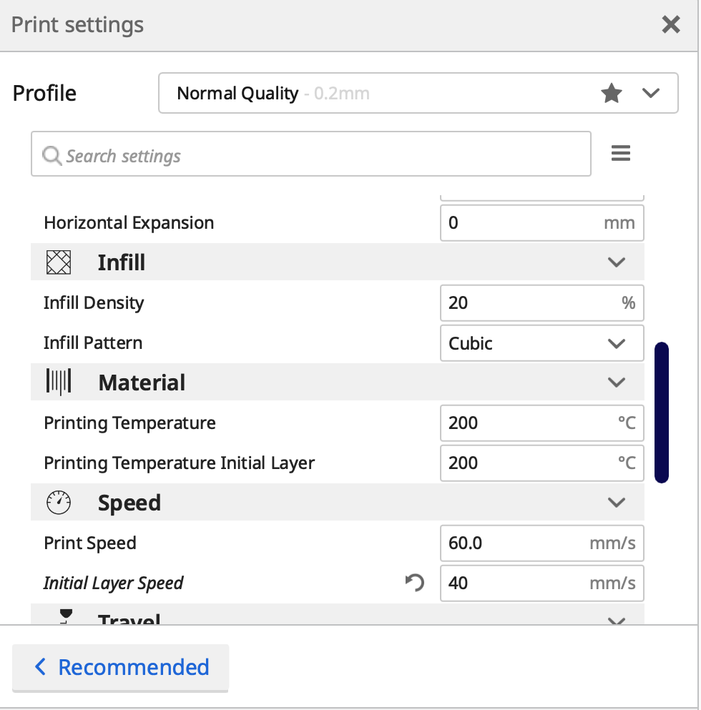Click the Material section icon

[59, 382]
